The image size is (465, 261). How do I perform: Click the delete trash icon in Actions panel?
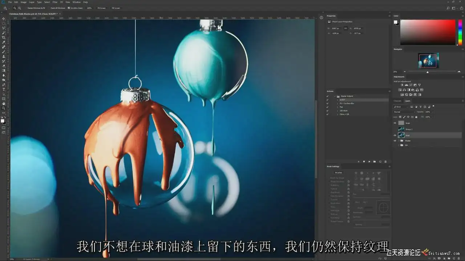(x=385, y=161)
